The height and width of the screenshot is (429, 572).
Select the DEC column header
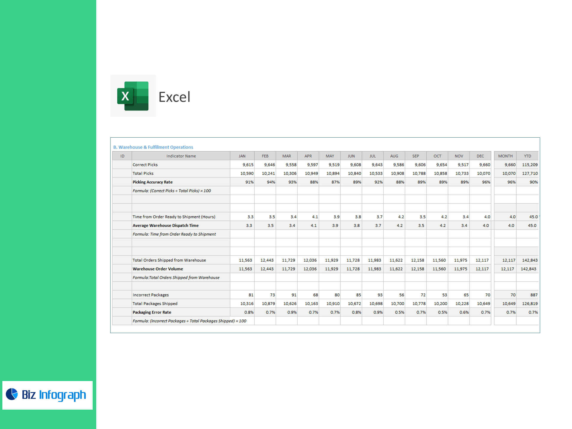click(480, 156)
